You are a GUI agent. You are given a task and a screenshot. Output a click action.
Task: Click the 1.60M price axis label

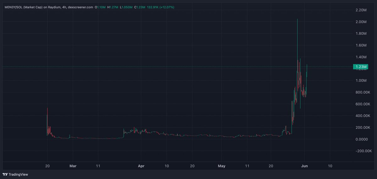[360, 45]
